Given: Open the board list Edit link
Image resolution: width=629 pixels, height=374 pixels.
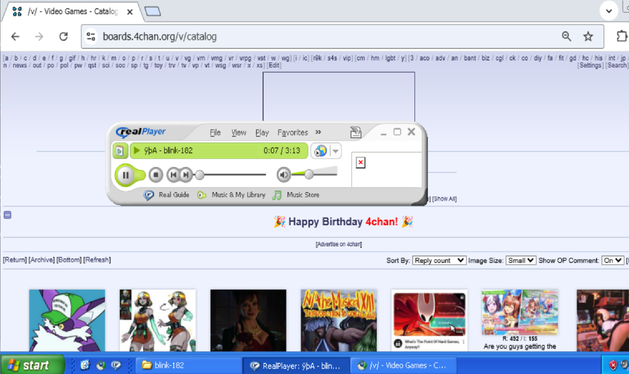Looking at the screenshot, I should [274, 65].
